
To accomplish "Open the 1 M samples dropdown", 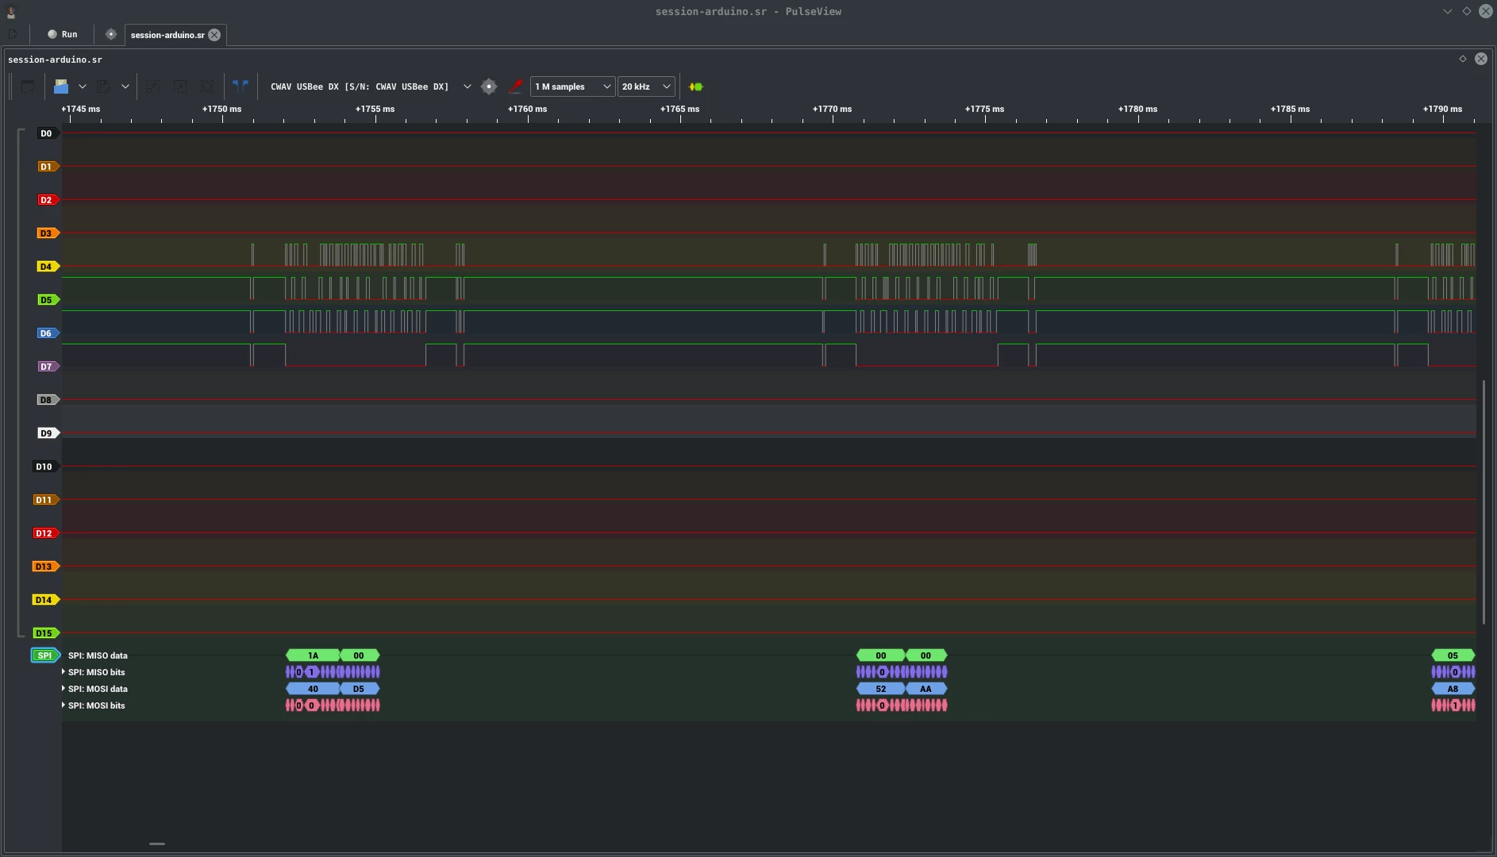I will coord(572,86).
